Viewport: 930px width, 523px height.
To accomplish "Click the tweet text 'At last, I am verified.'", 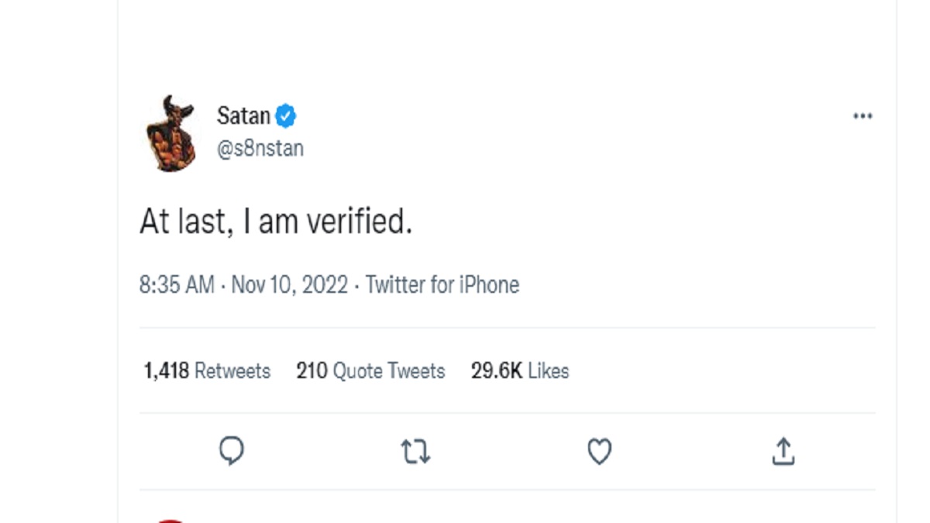I will pos(275,223).
